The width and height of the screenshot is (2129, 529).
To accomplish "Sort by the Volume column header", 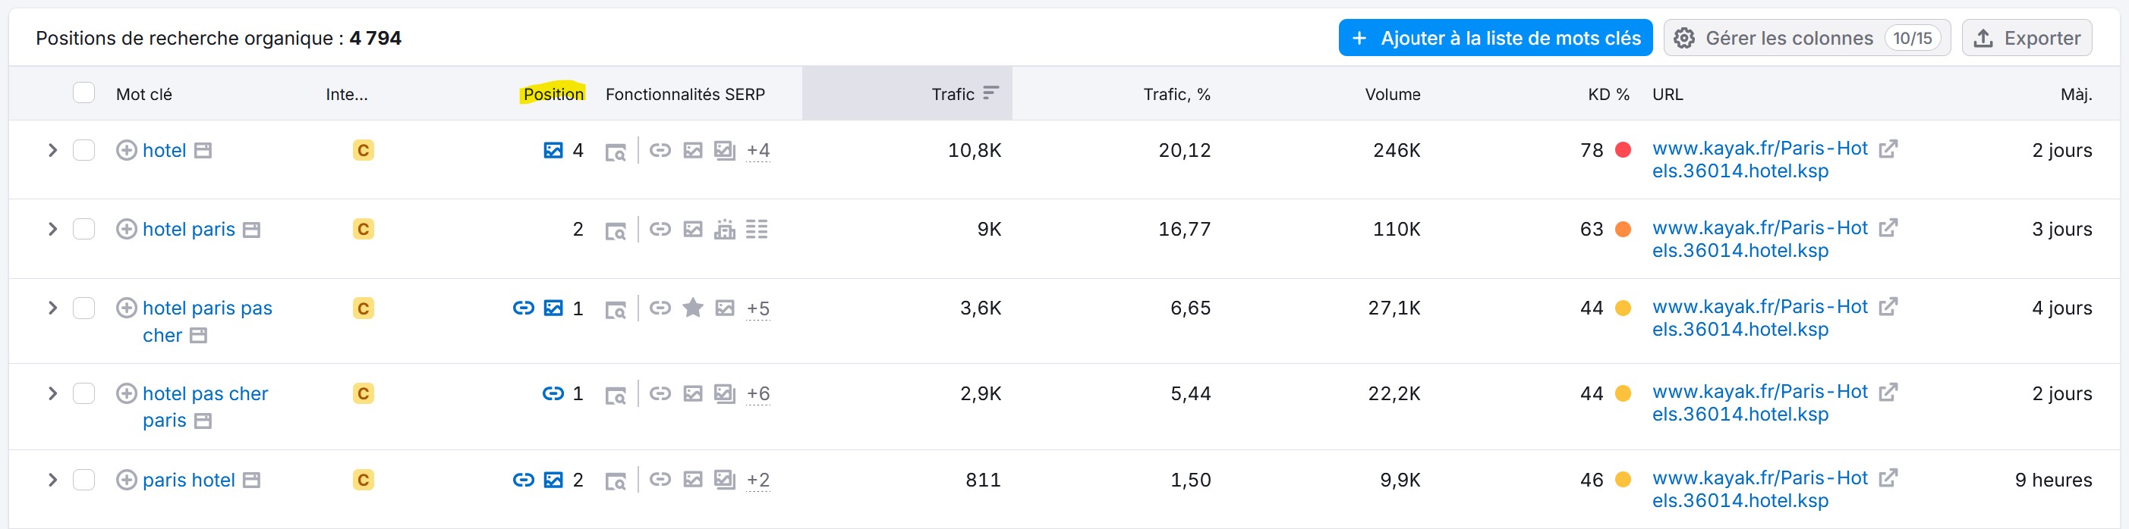I will point(1392,94).
